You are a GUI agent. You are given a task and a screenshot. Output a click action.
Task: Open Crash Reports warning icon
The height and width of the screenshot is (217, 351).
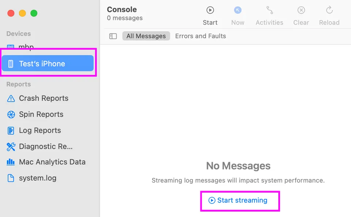[x=11, y=98]
